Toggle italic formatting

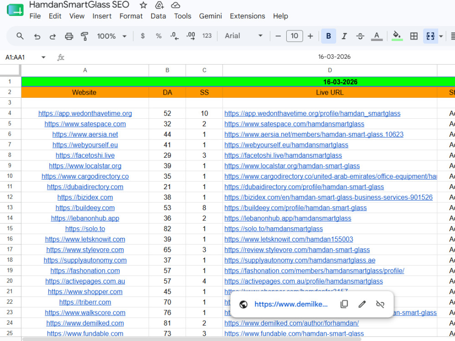coord(344,36)
